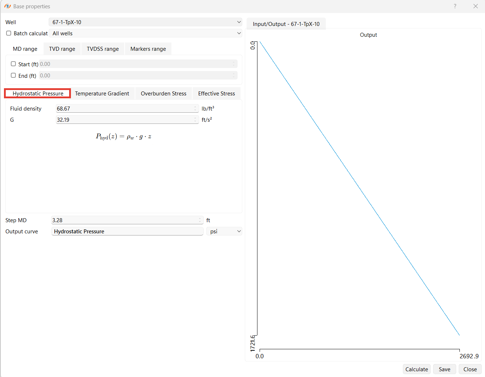Viewport: 485px width, 377px height.
Task: Click the G value spinner arrows
Action: pyautogui.click(x=196, y=120)
